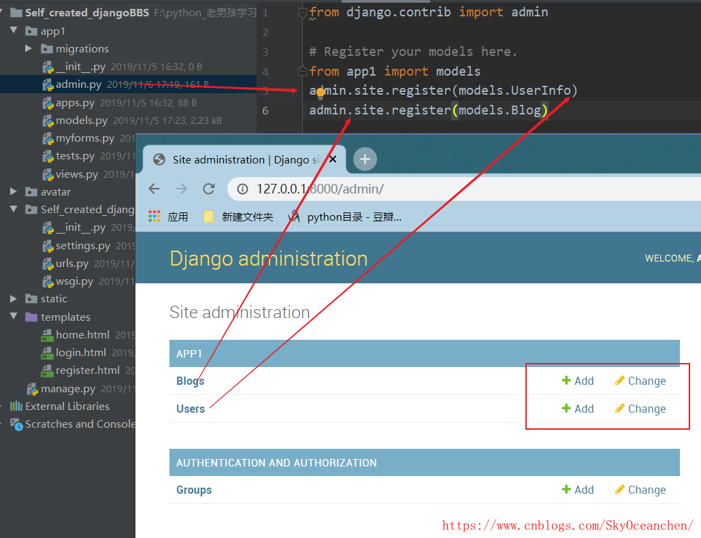Image resolution: width=701 pixels, height=538 pixels.
Task: Click the fold marker on line 4
Action: [303, 71]
